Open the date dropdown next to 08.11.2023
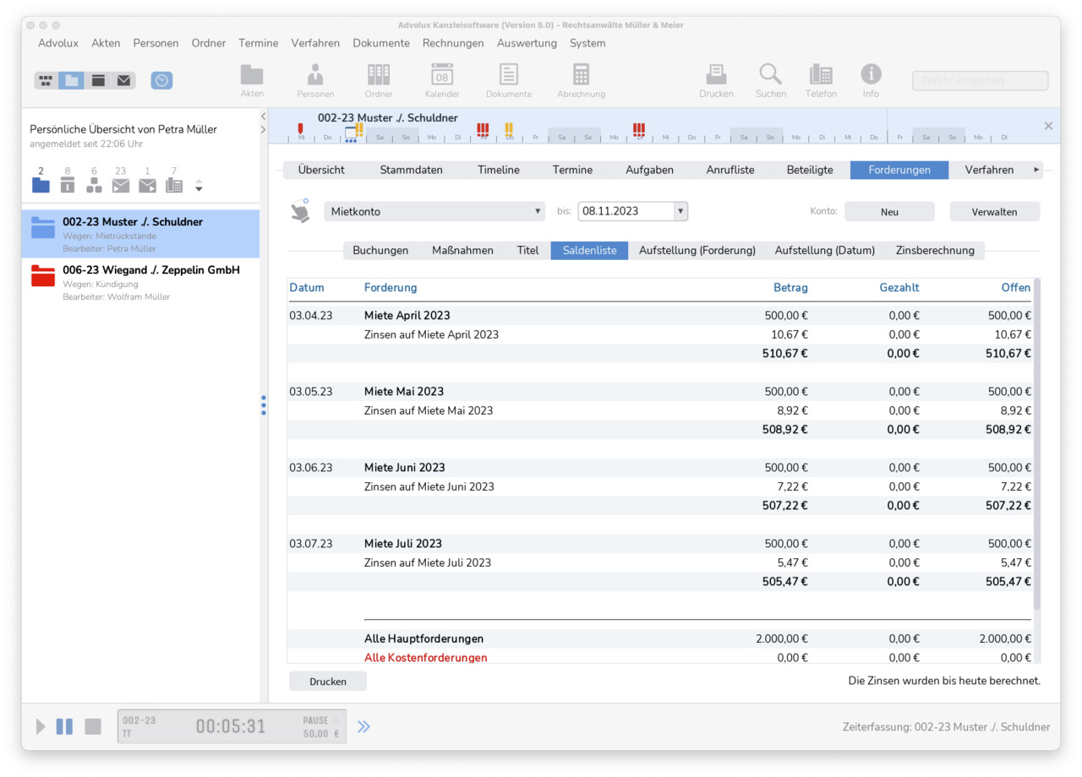Image resolution: width=1082 pixels, height=777 pixels. click(680, 211)
